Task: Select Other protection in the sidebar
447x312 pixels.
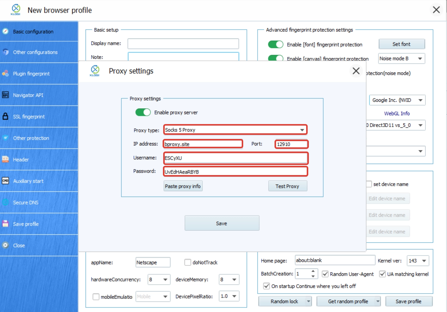Action: [31, 138]
